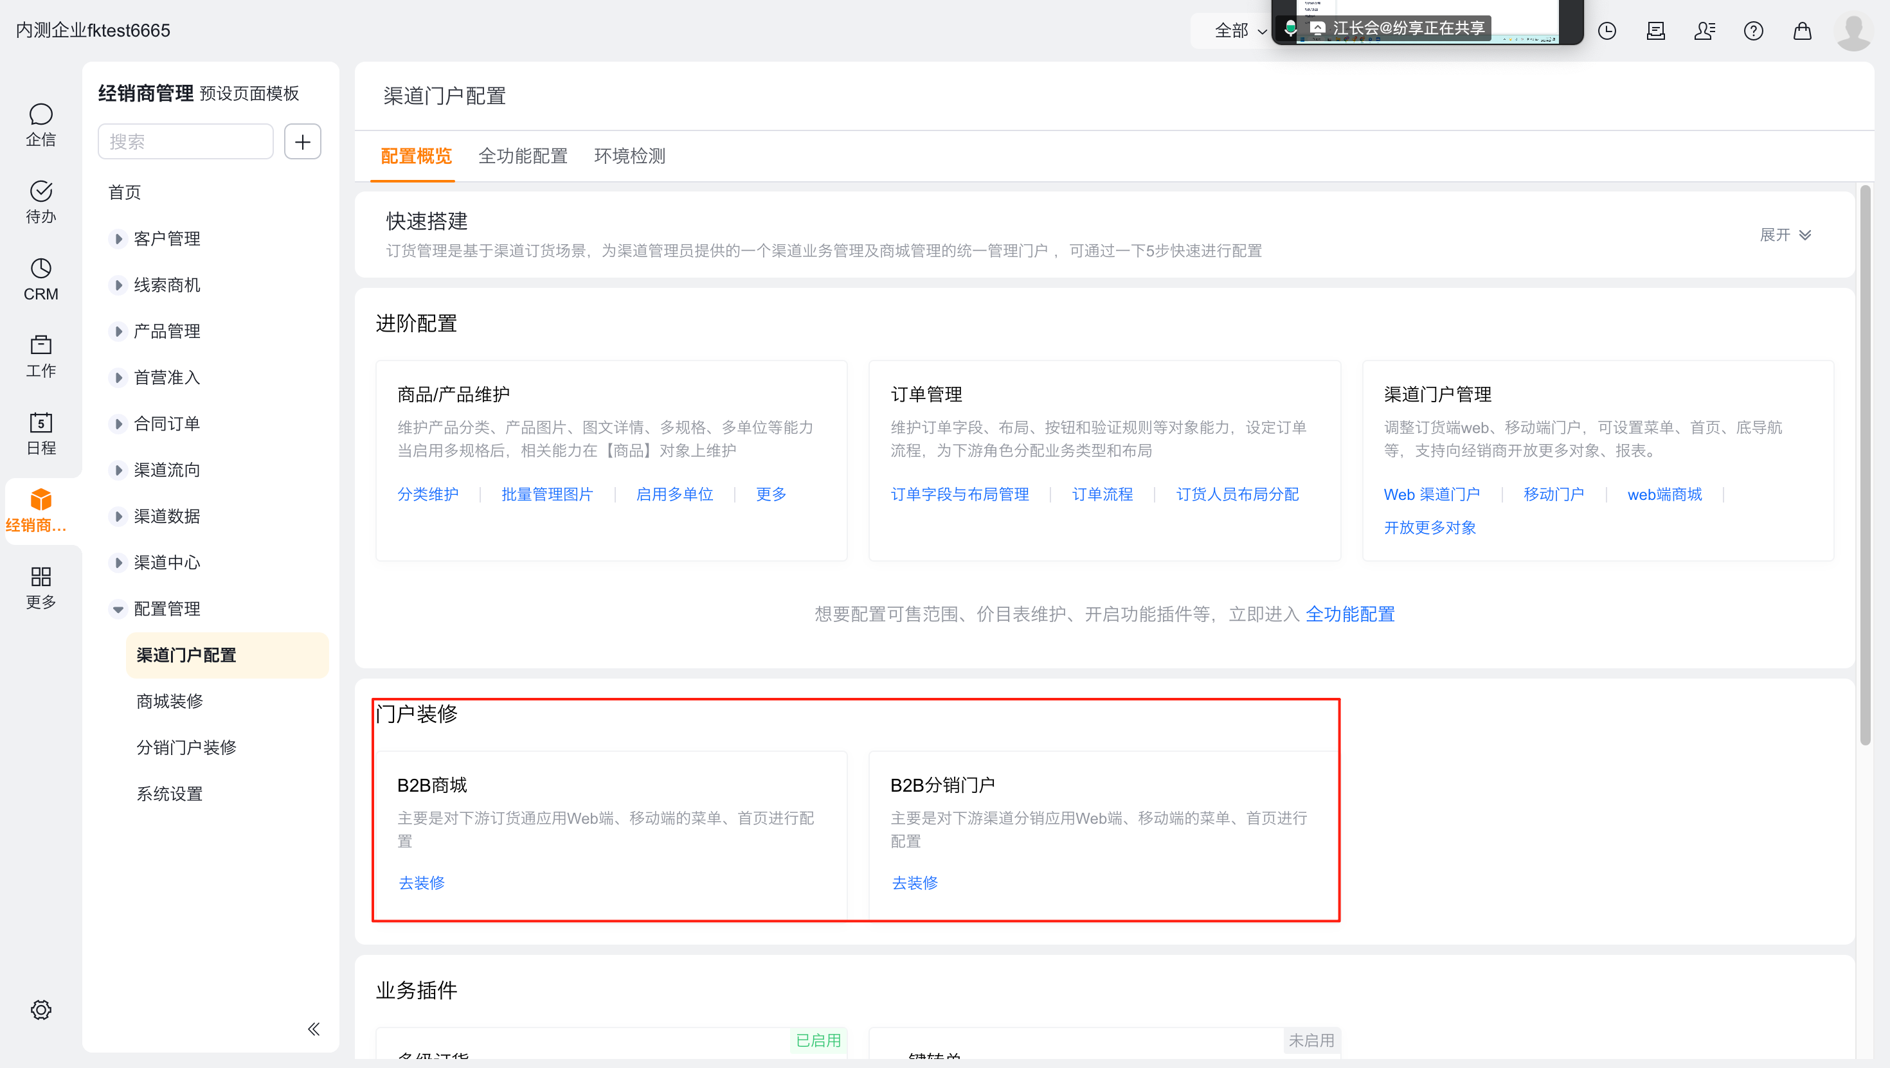Click the sidebar 搜索 input field
The width and height of the screenshot is (1890, 1068).
[x=185, y=141]
